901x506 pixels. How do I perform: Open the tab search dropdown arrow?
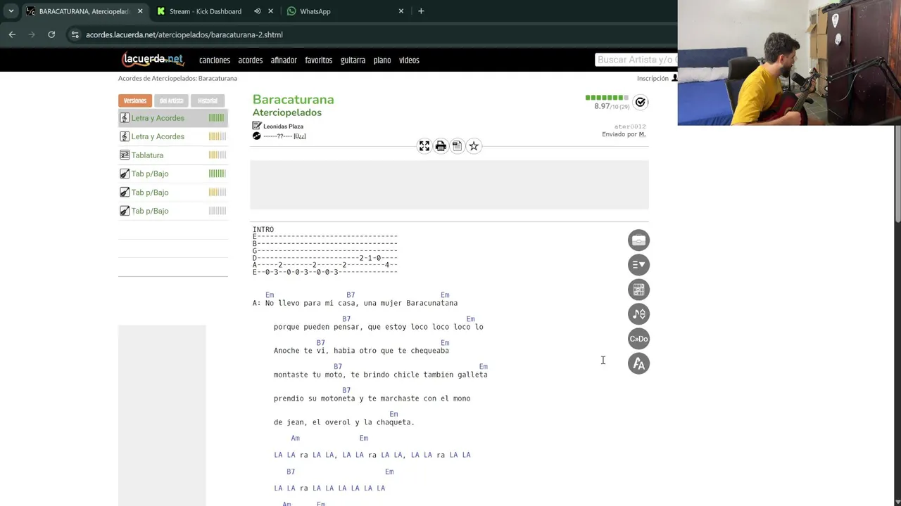coord(11,11)
